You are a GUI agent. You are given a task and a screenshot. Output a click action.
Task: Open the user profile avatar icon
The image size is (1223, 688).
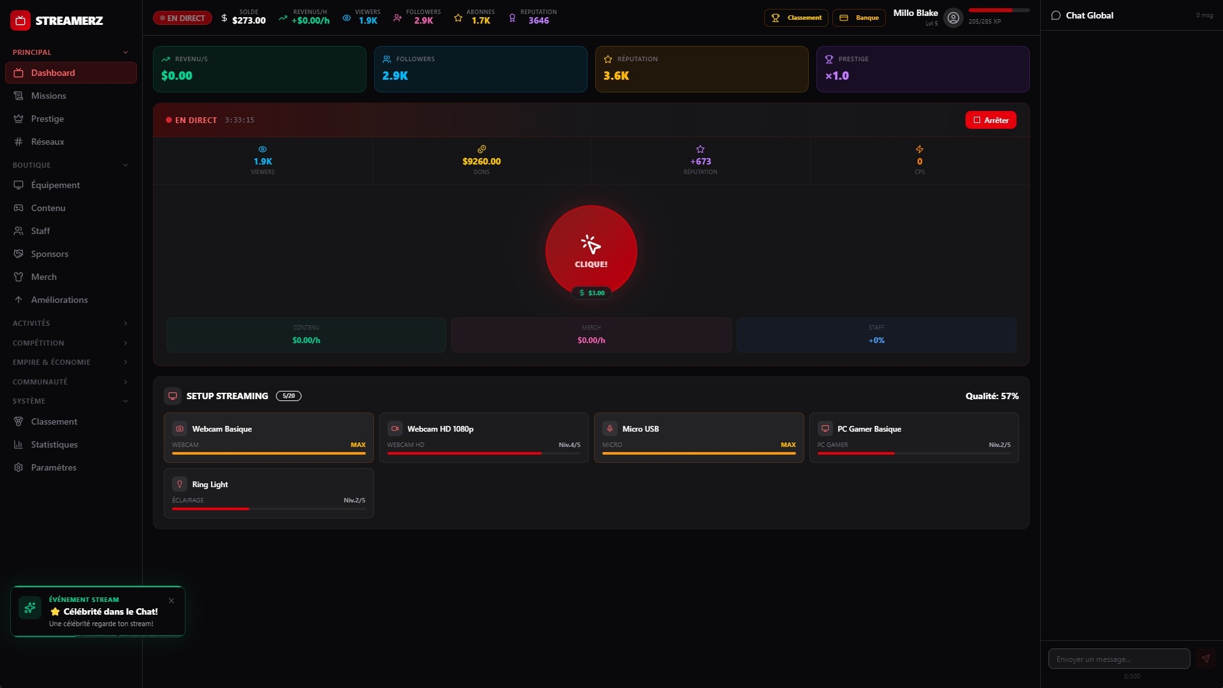953,18
